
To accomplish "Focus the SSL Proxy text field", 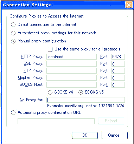I will pos(71,64).
